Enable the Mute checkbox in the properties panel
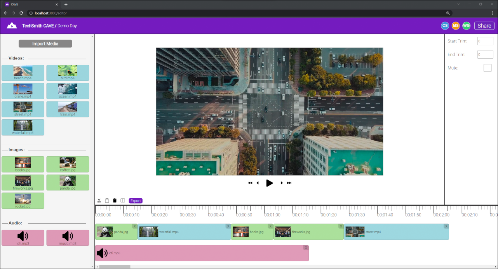 pyautogui.click(x=488, y=68)
